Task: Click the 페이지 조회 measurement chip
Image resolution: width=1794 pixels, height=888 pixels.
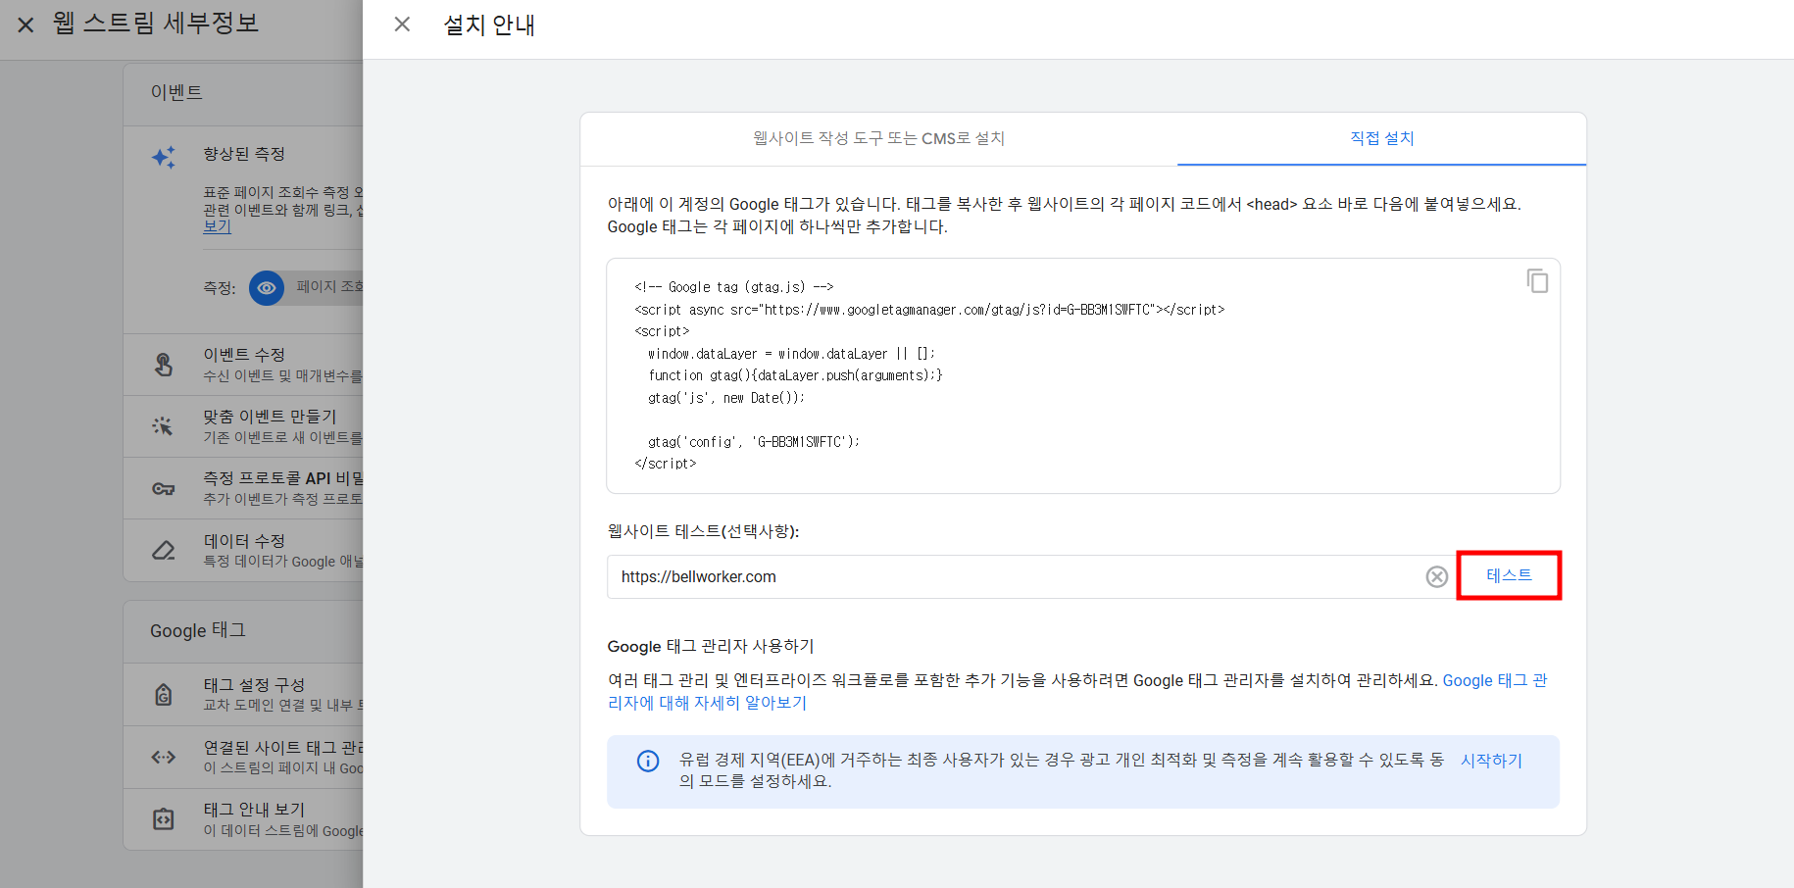Action: coord(324,287)
